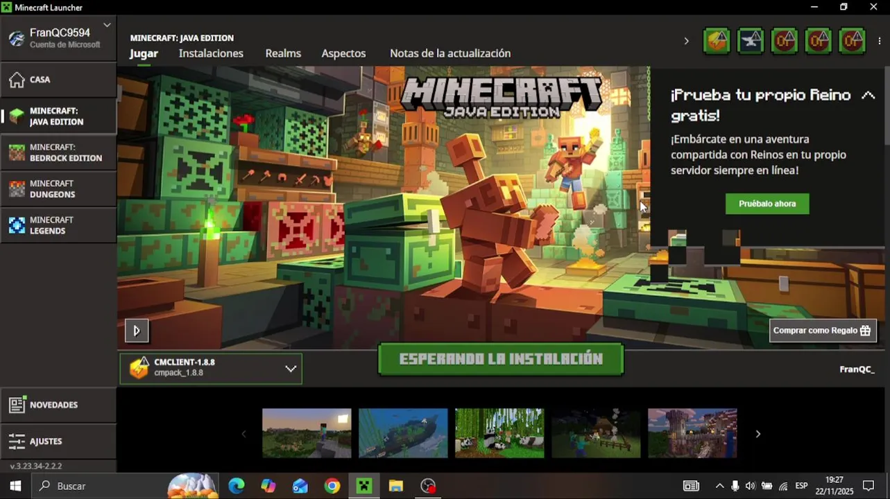The width and height of the screenshot is (890, 499).
Task: Select Minecraft: Bedrock Edition in sidebar
Action: [58, 152]
